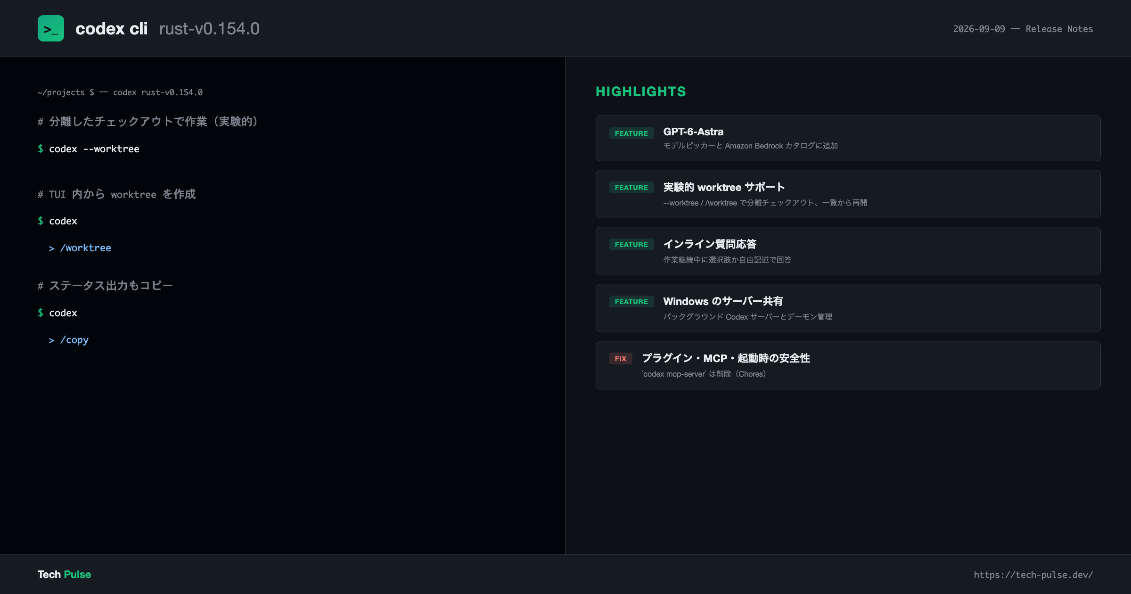Viewport: 1131px width, 594px height.
Task: Click the FEATURE badge beside インライン質問応答
Action: click(x=631, y=245)
